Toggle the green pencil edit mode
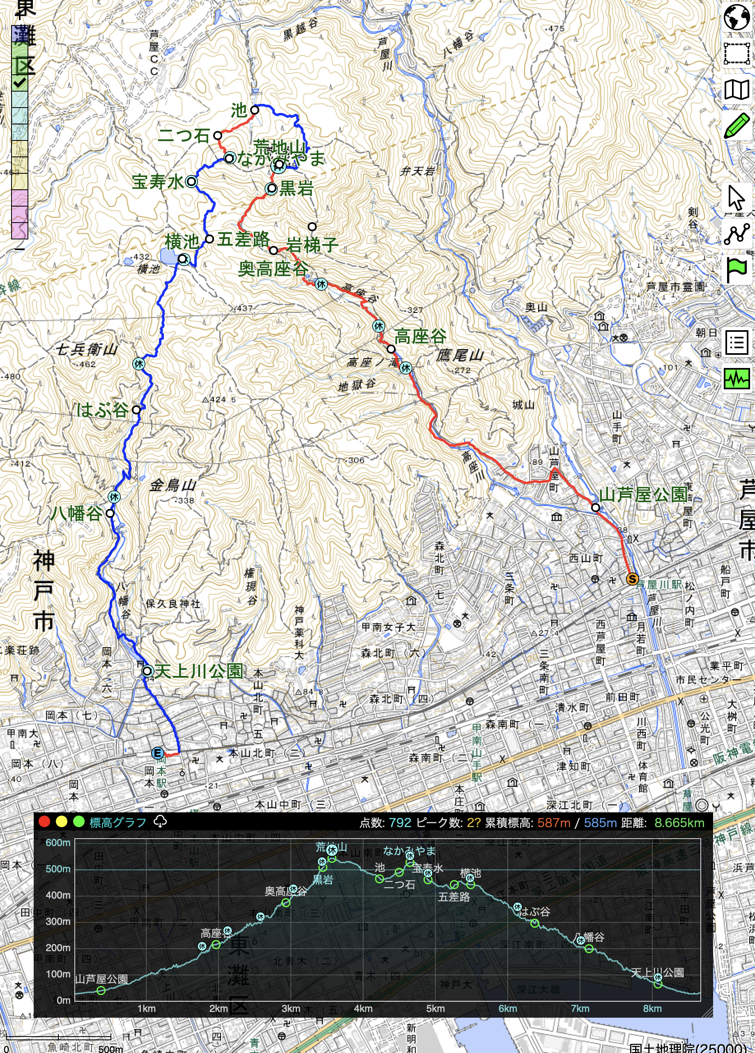 737,125
